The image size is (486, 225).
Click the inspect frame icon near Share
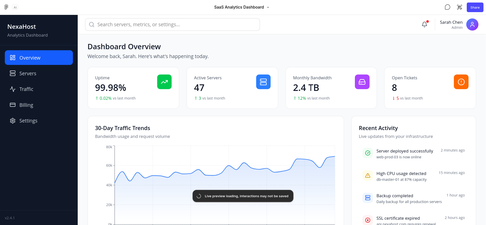pos(460,7)
